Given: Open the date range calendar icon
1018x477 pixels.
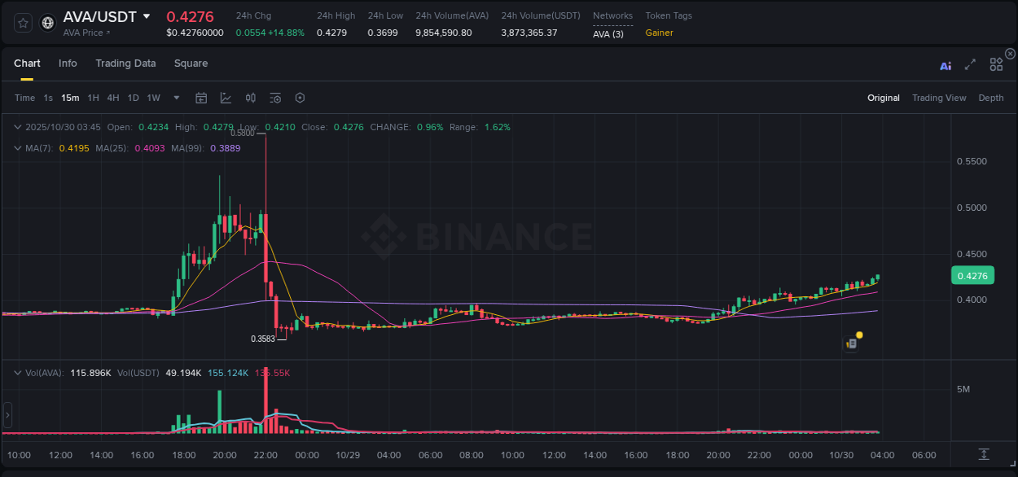Looking at the screenshot, I should (201, 98).
